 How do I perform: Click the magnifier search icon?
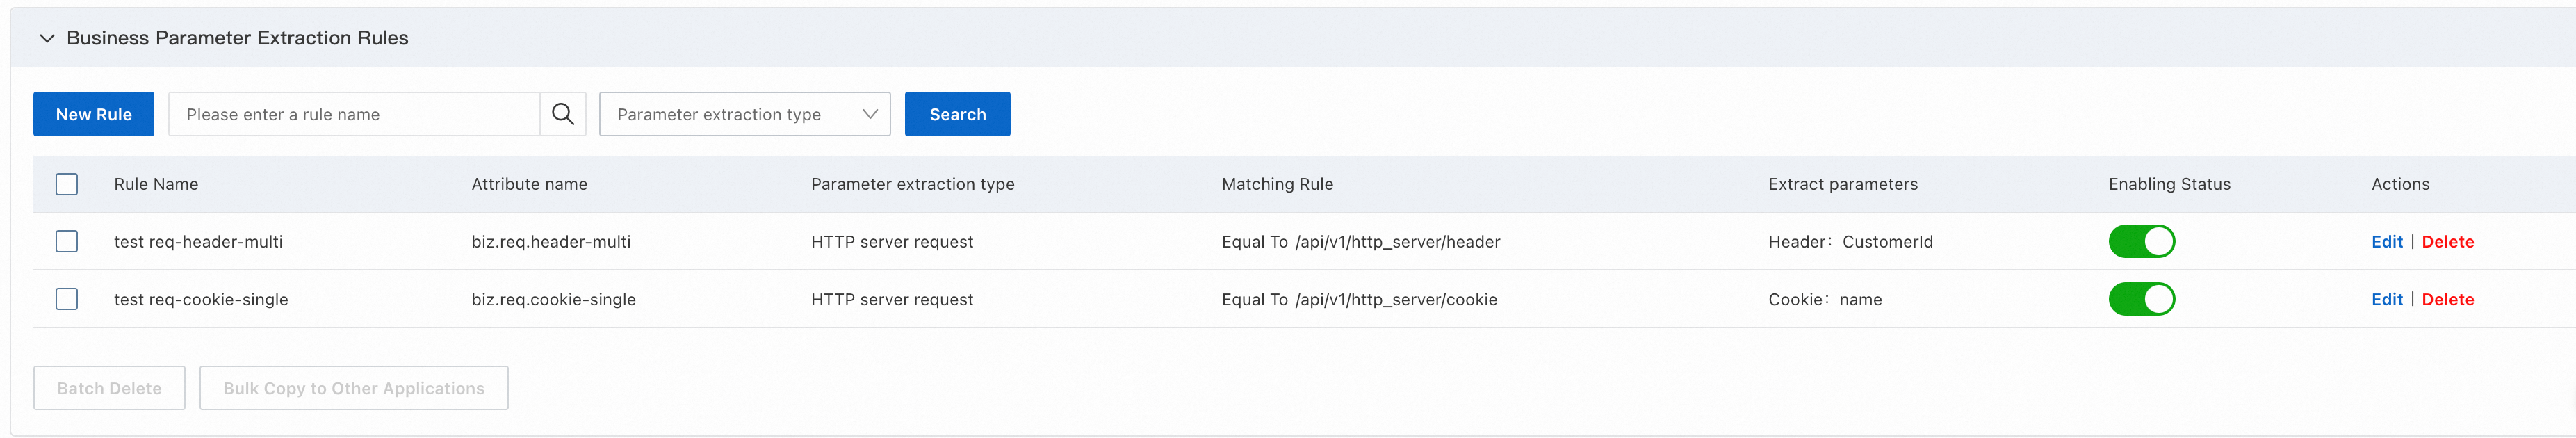[x=563, y=114]
